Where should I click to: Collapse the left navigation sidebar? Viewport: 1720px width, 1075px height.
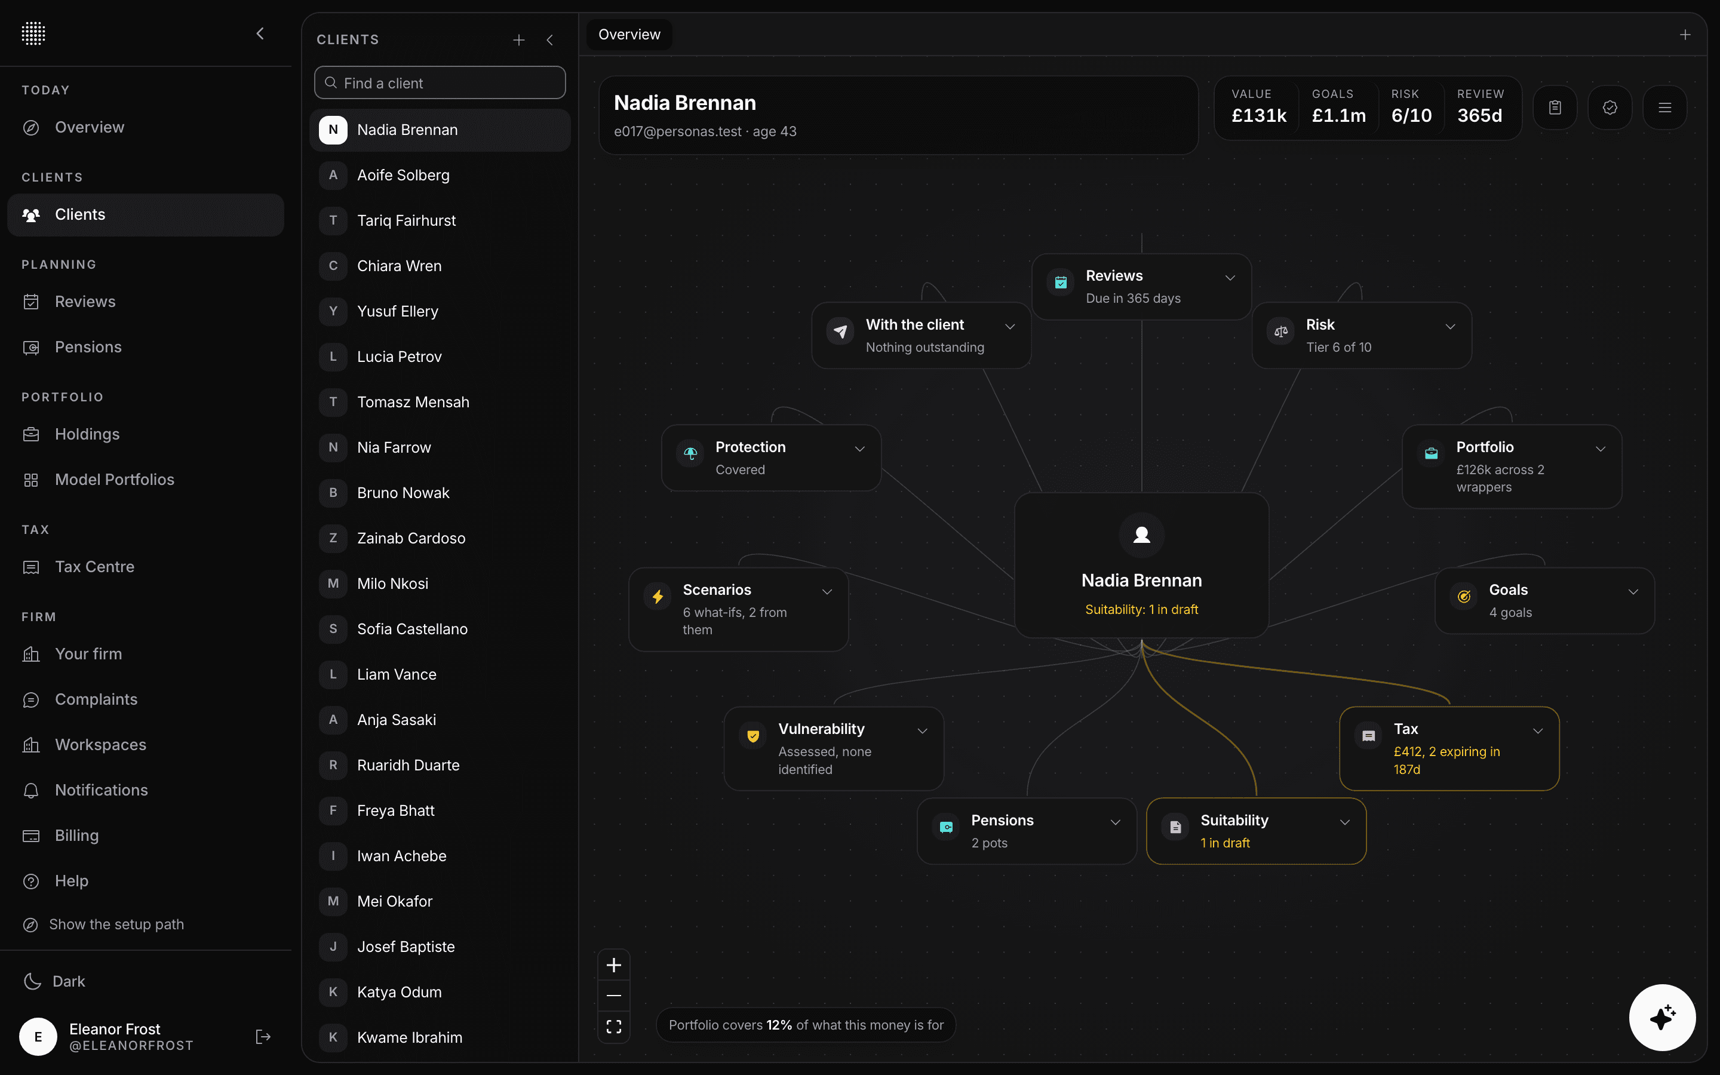tap(260, 33)
